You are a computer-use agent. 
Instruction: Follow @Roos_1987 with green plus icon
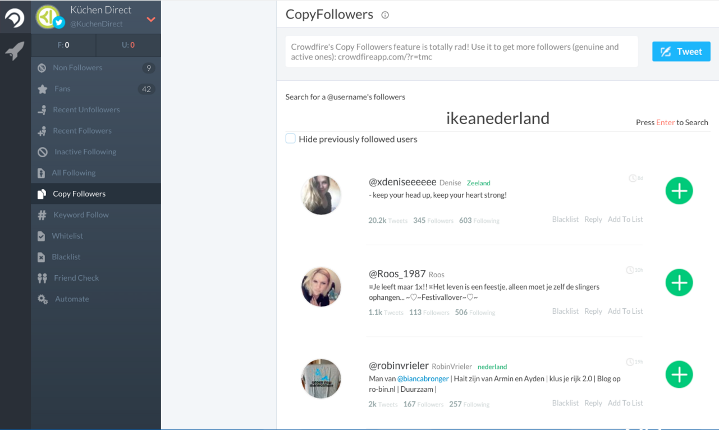point(679,282)
